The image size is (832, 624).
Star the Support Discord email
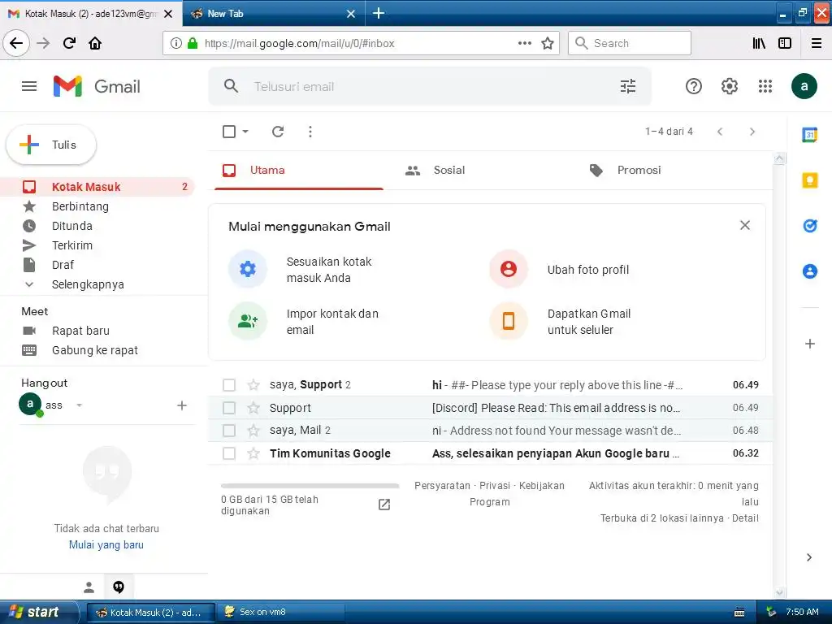pos(253,408)
